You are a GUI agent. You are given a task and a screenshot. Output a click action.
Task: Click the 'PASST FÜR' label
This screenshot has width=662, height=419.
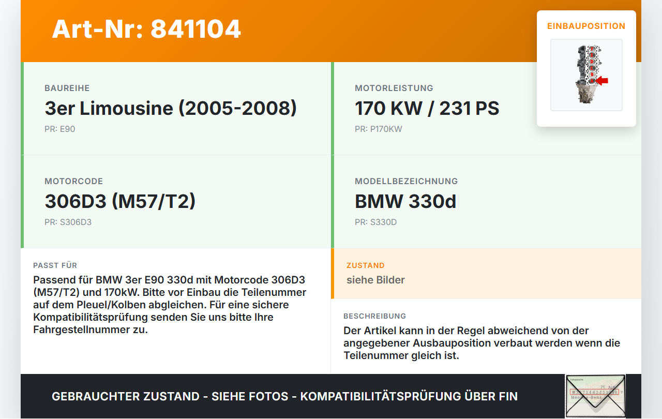click(55, 265)
